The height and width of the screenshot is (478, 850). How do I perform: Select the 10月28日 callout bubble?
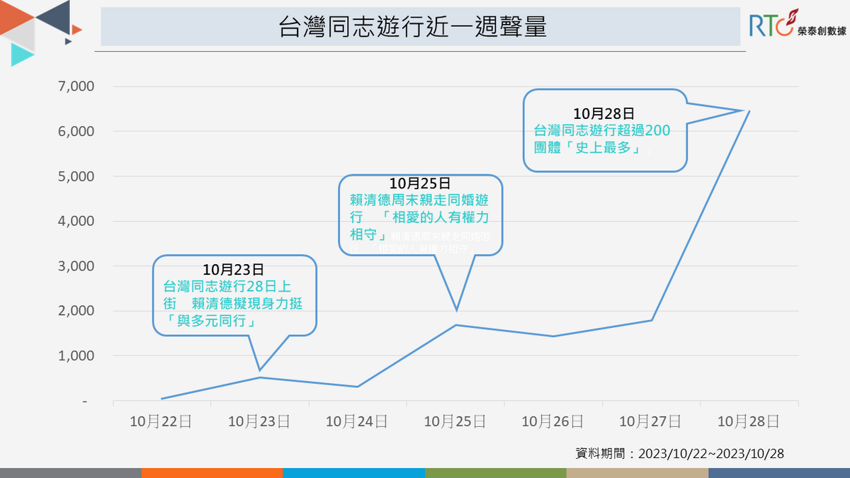coord(606,130)
